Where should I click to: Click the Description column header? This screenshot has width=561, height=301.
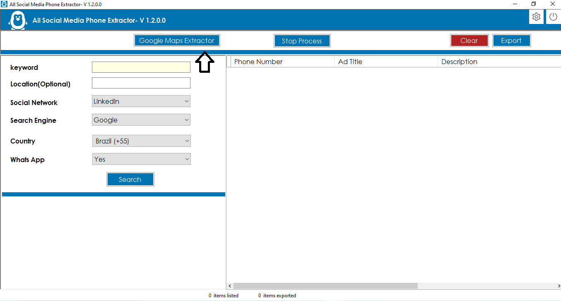coord(459,61)
